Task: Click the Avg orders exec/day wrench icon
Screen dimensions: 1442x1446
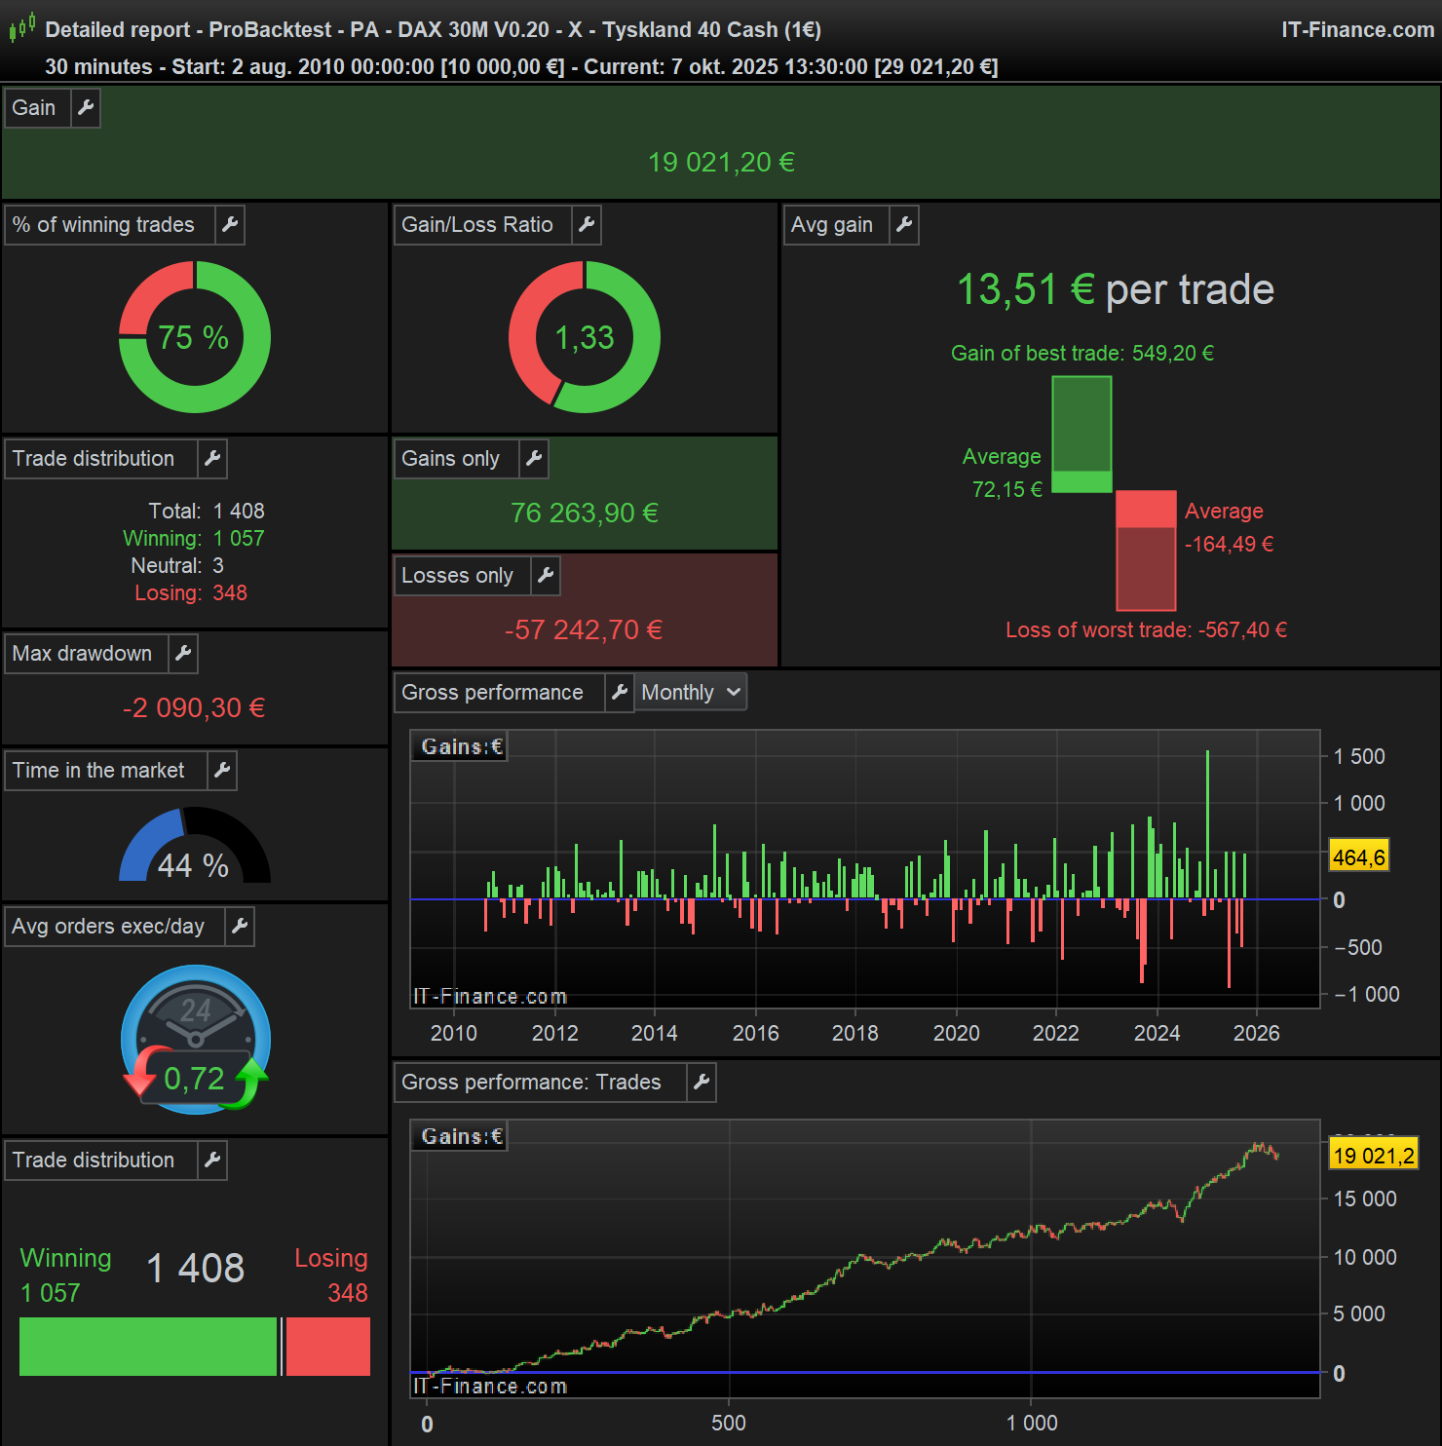Action: click(240, 927)
